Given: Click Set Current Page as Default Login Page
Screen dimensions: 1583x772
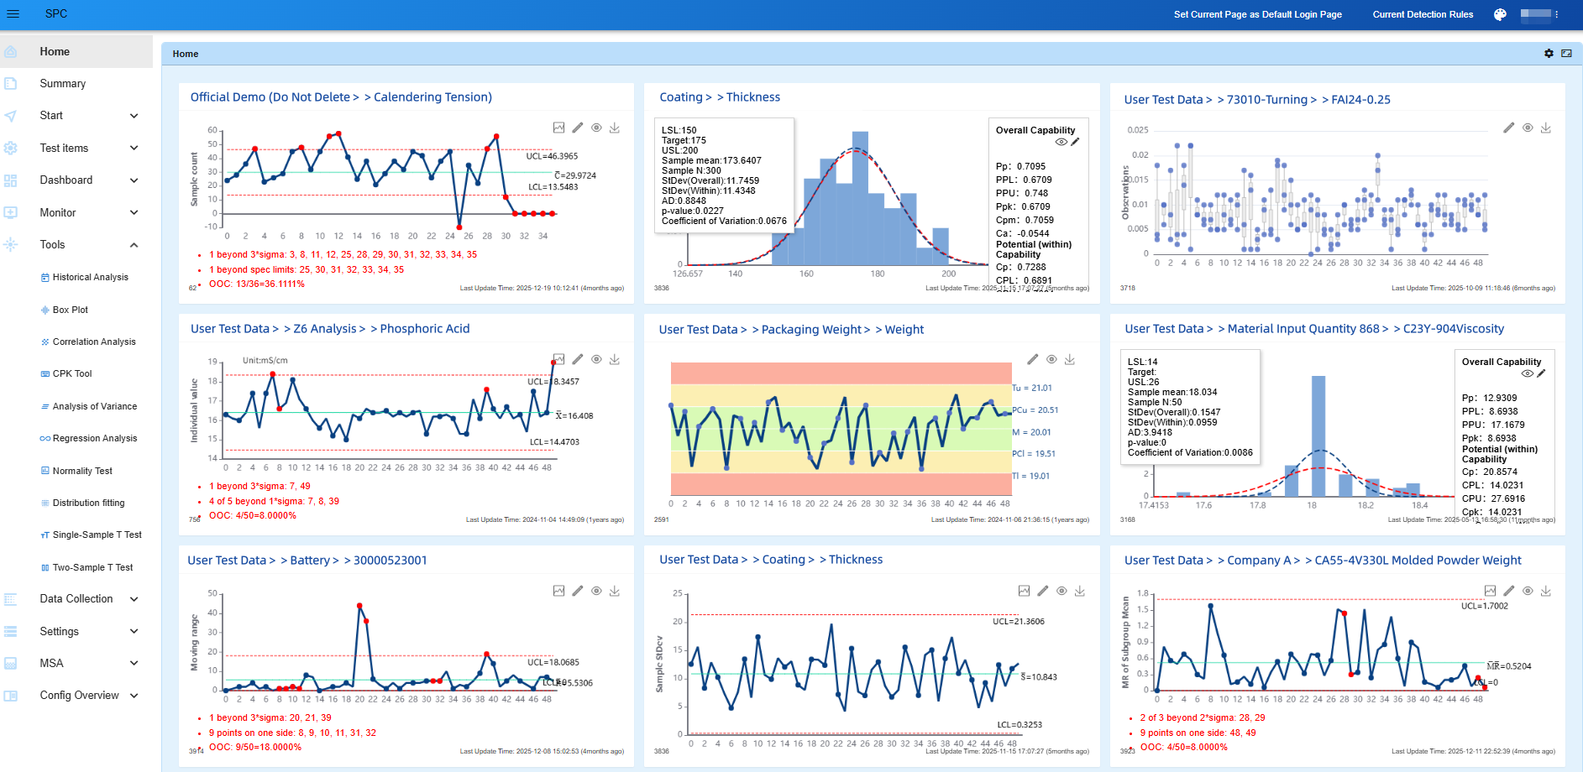Looking at the screenshot, I should [1257, 14].
